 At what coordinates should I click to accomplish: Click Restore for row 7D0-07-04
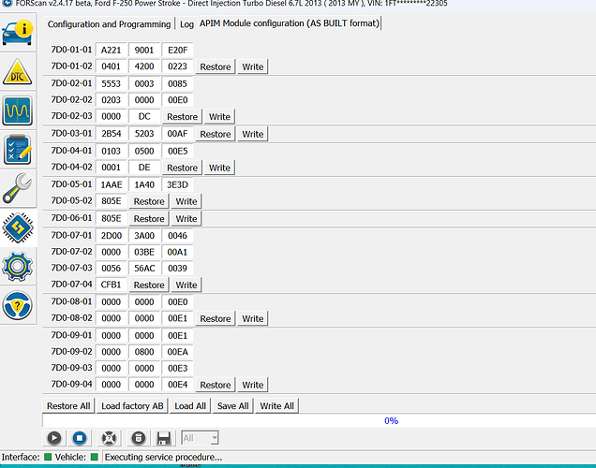click(x=149, y=285)
